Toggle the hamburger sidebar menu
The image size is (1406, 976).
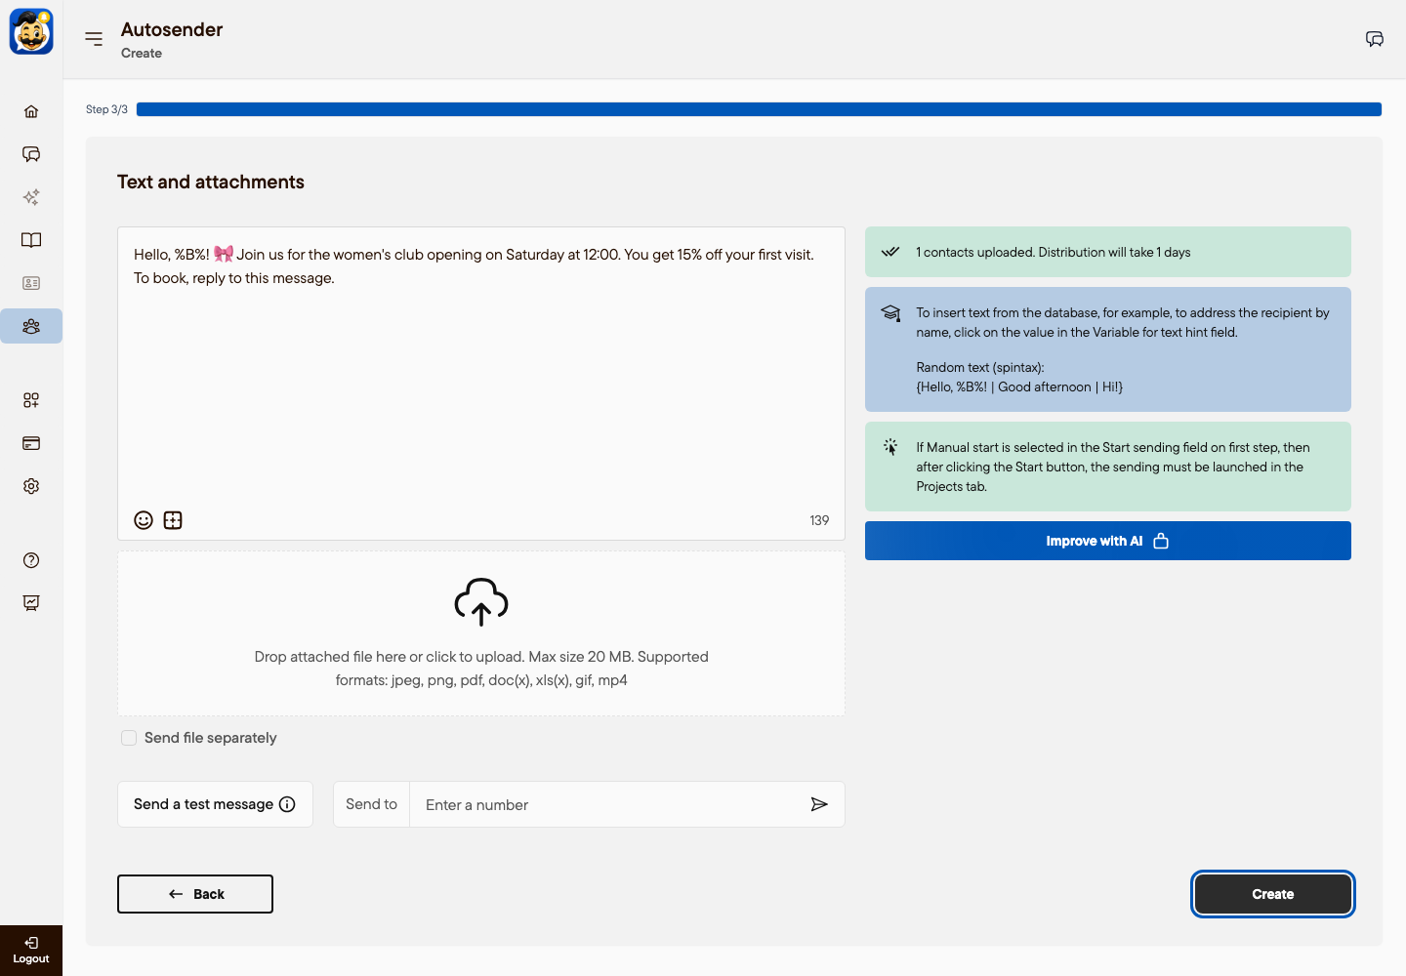pyautogui.click(x=94, y=39)
